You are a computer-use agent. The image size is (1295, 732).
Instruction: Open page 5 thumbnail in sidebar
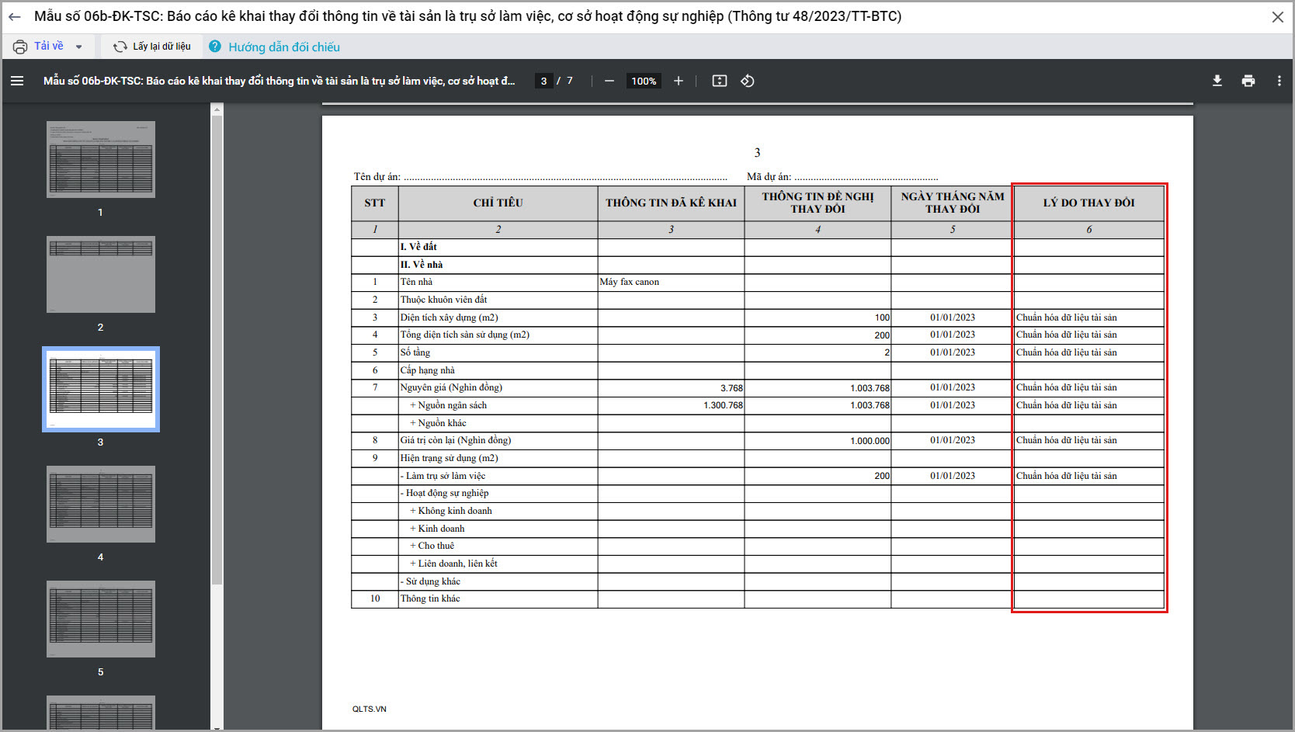(101, 619)
